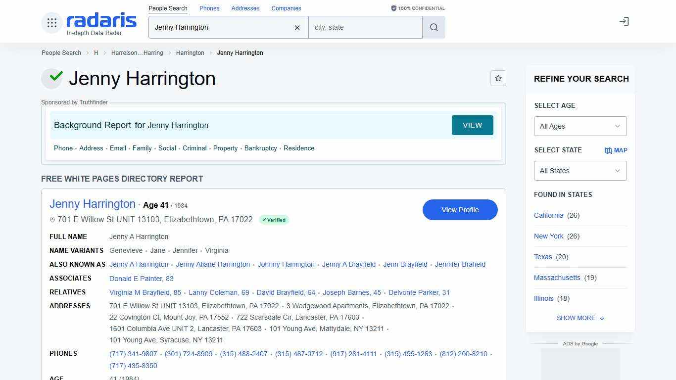Click the sign-in icon at top right
This screenshot has width=676, height=380.
tap(624, 21)
